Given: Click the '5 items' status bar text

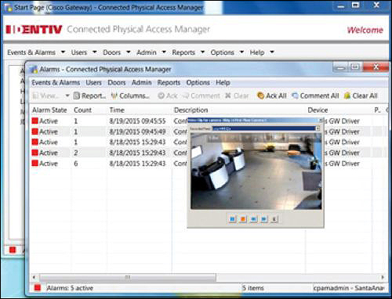Looking at the screenshot, I should (252, 288).
